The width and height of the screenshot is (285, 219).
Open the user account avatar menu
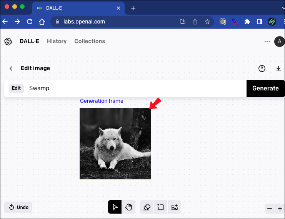279,42
